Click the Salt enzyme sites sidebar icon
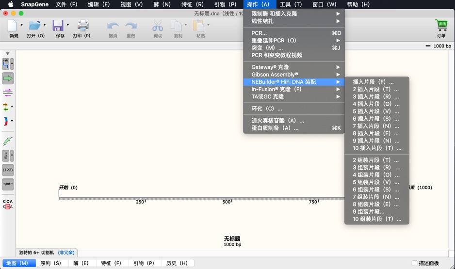This screenshot has height=269, width=455. coord(6,64)
